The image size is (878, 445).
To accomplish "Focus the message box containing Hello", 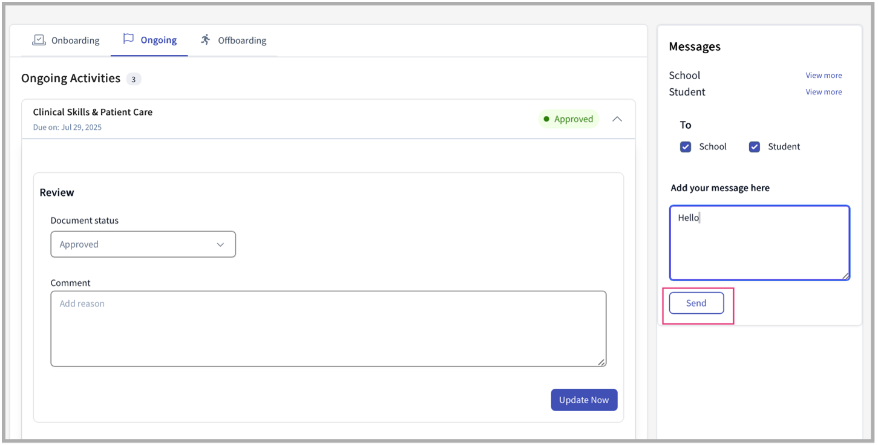I will tap(759, 243).
